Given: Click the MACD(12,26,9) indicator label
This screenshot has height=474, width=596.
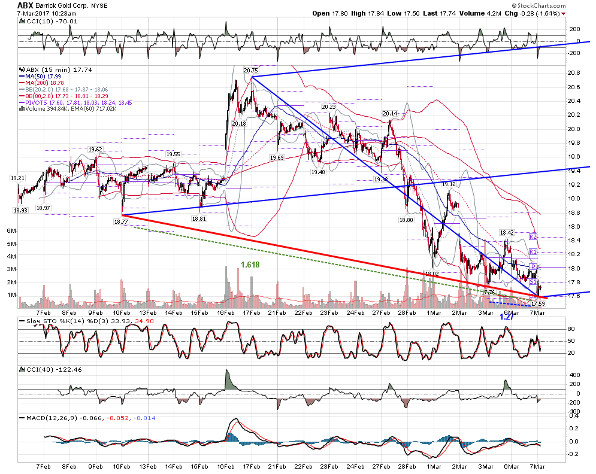Looking at the screenshot, I should (53, 418).
